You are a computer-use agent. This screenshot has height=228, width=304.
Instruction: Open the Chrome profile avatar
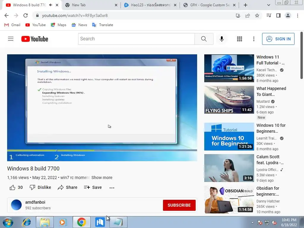click(288, 15)
